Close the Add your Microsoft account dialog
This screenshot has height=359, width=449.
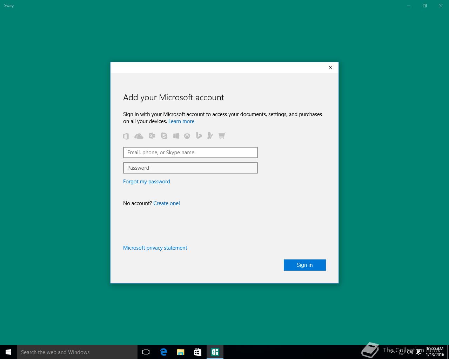(330, 67)
